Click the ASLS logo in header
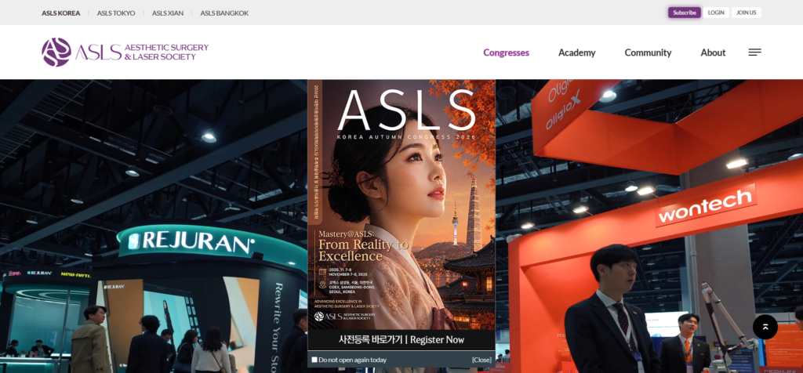The image size is (803, 373). [125, 53]
